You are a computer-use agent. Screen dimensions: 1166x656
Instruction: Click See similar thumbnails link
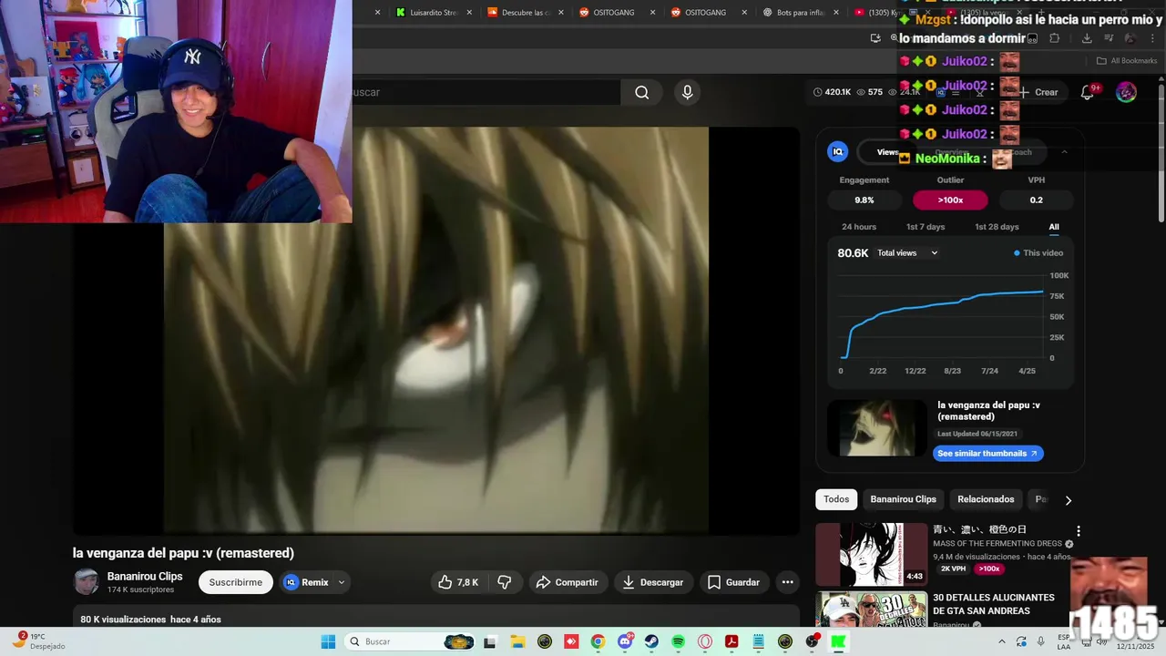click(988, 453)
